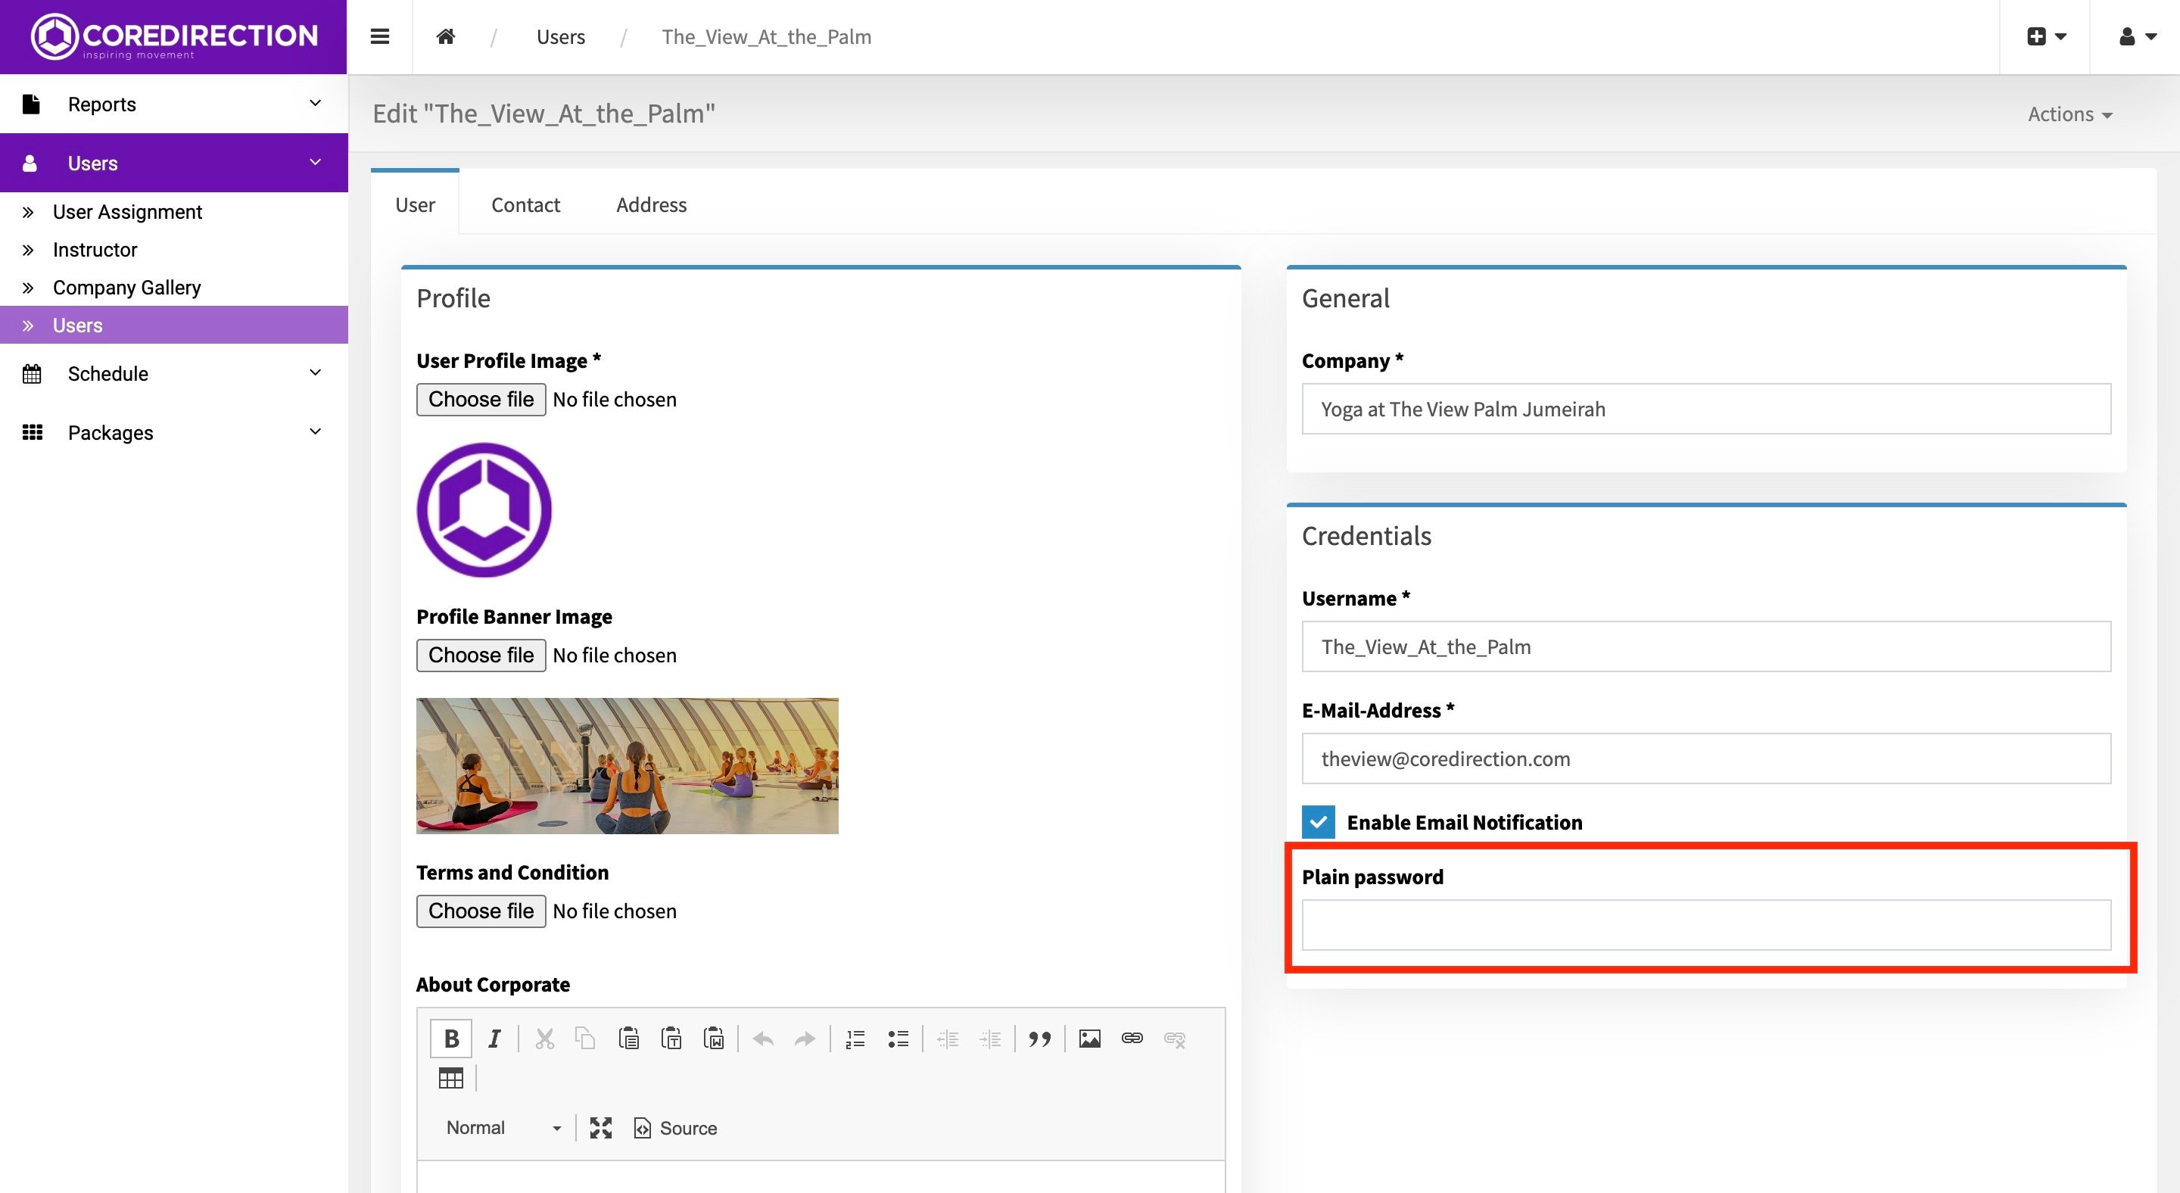2180x1193 pixels.
Task: Click the Copy icon in editor toolbar
Action: tap(586, 1038)
